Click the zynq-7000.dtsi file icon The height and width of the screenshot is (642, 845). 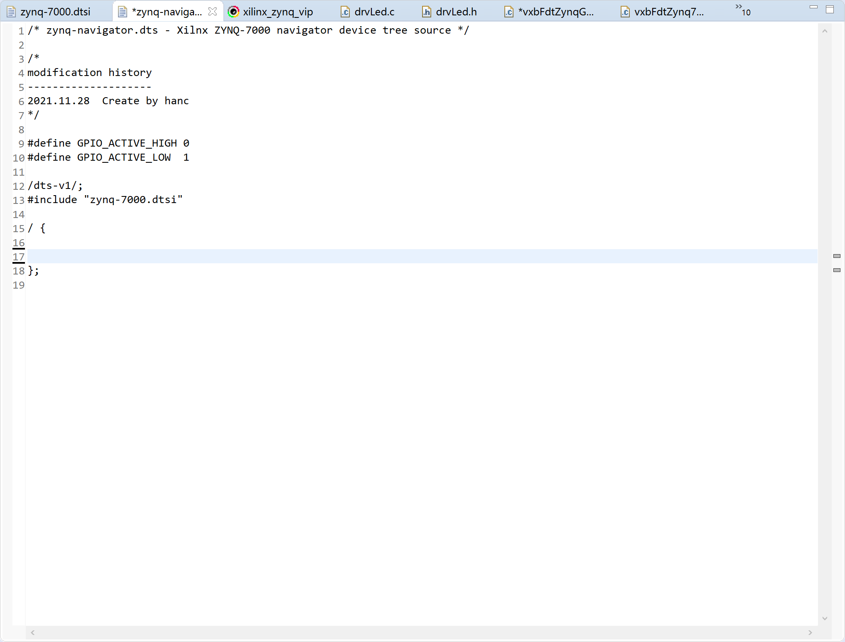(11, 12)
